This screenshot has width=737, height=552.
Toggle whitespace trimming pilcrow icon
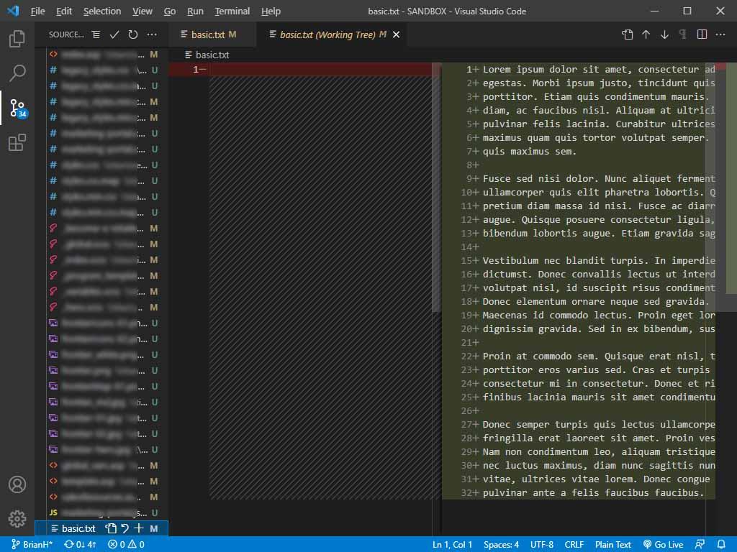tap(683, 34)
